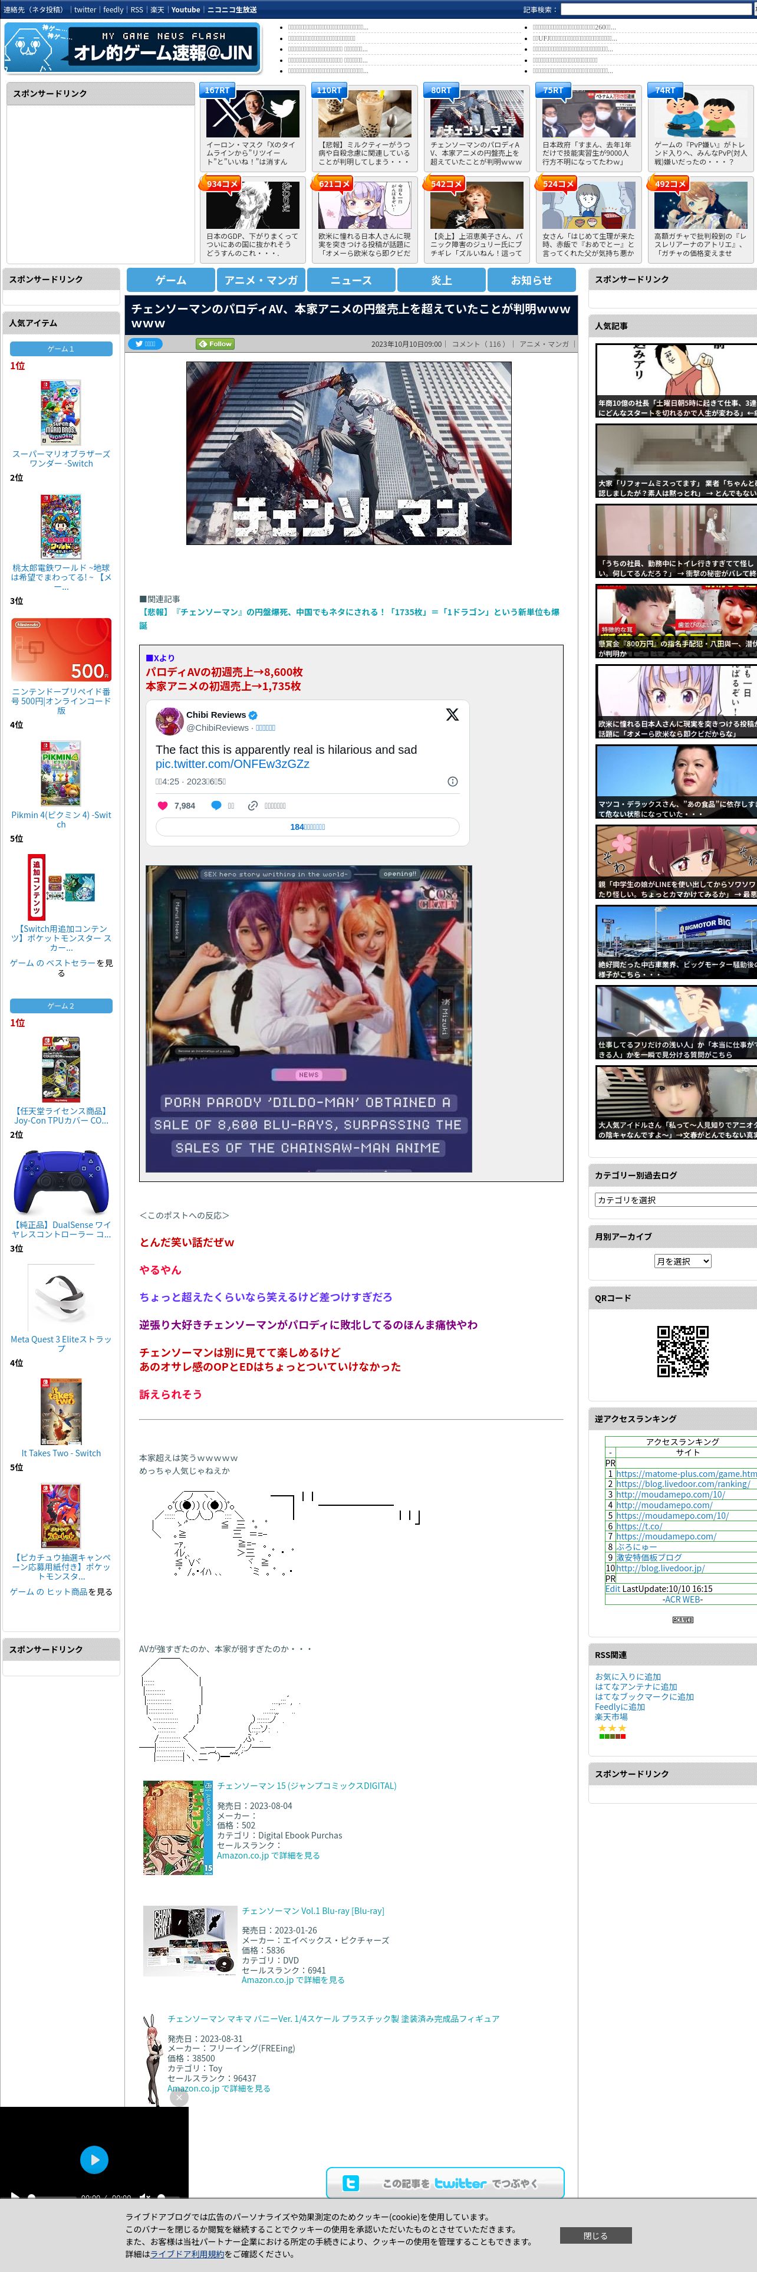Click the site logo オレ的ゲーム速報@JIN
The height and width of the screenshot is (2272, 757).
click(132, 47)
